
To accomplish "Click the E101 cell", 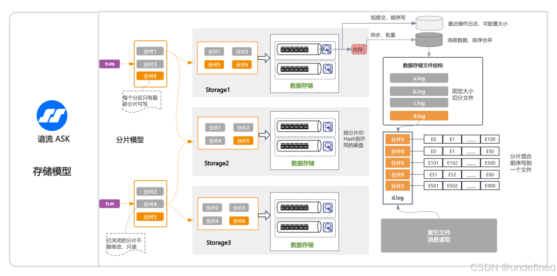I will (433, 163).
